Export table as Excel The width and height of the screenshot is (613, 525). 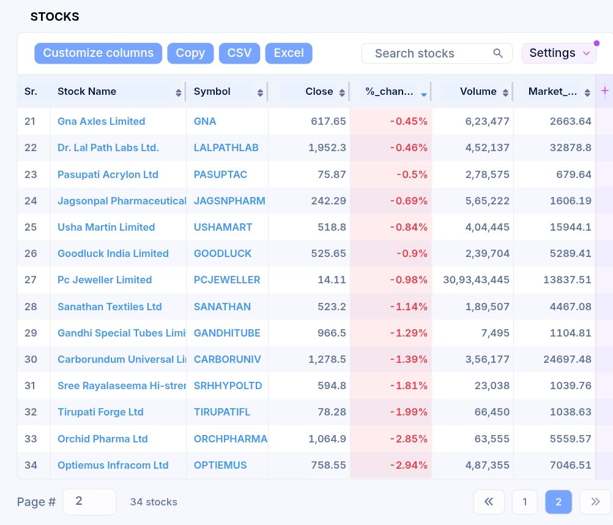click(289, 53)
